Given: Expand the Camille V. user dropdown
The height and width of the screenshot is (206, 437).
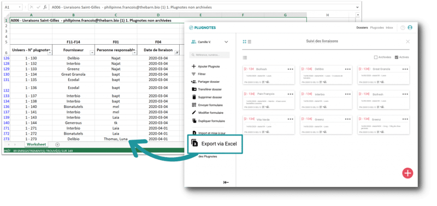Looking at the screenshot, I should (226, 42).
